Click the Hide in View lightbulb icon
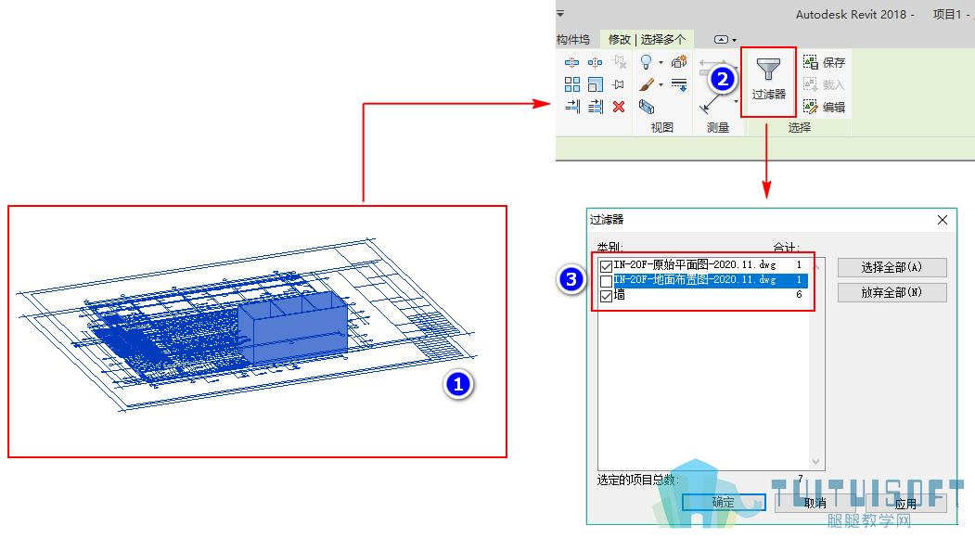 click(x=646, y=62)
